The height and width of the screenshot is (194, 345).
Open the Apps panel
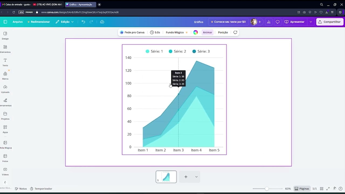click(5, 129)
